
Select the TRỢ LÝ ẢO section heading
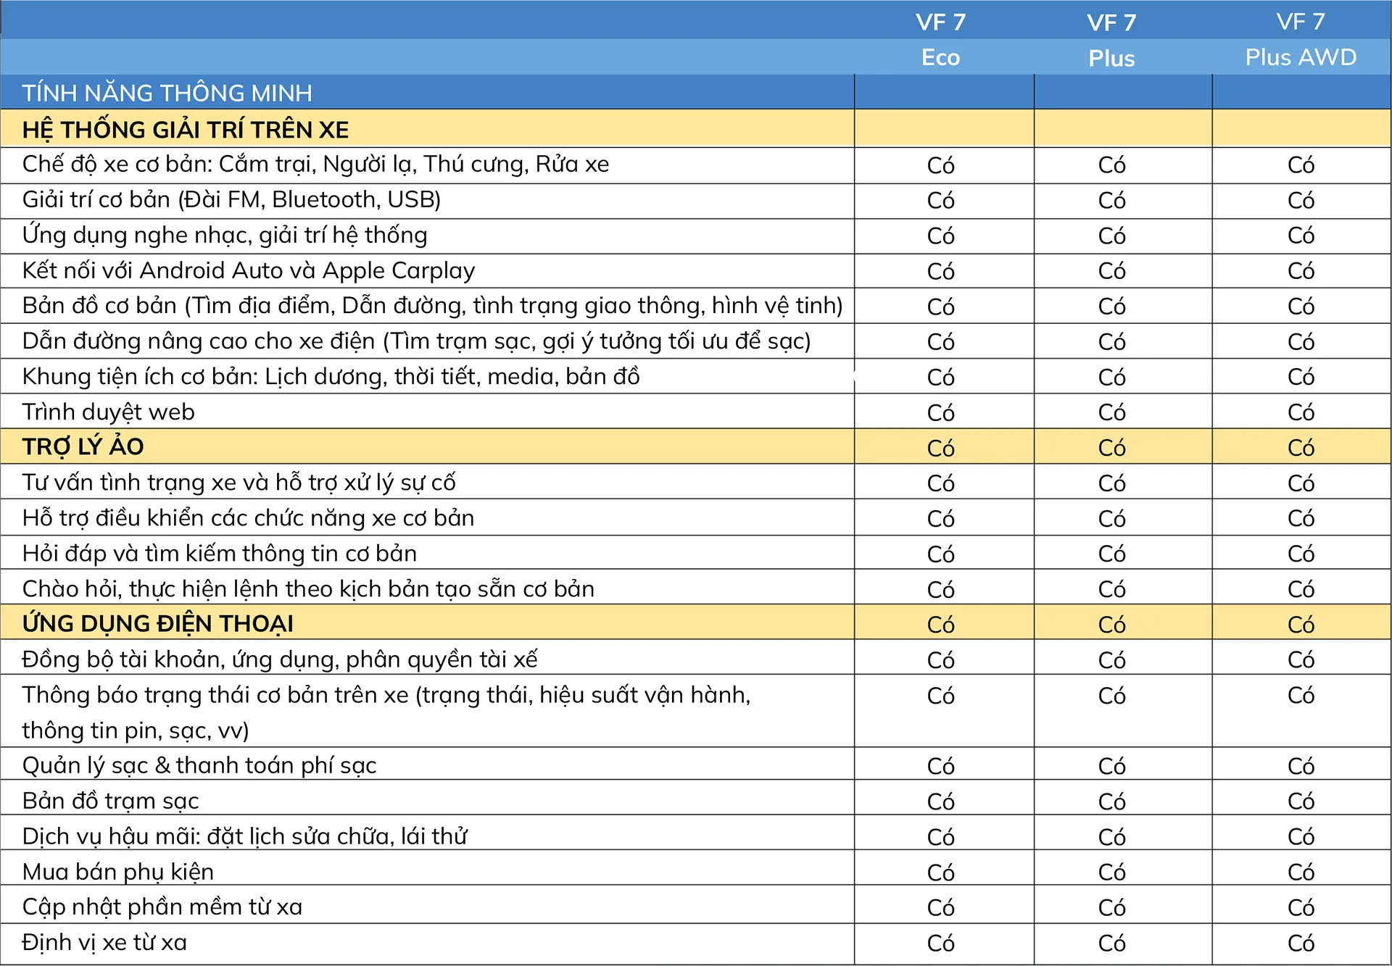[83, 446]
